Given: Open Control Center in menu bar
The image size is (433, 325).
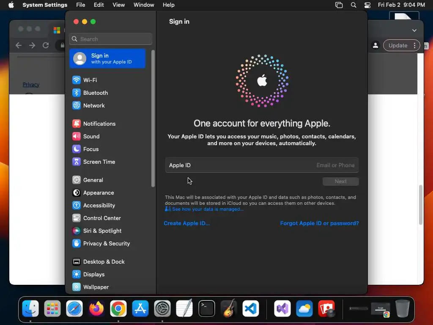Looking at the screenshot, I should [367, 5].
